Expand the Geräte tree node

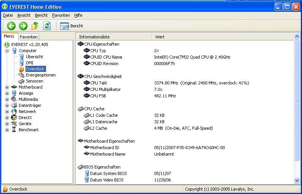pyautogui.click(x=7, y=124)
